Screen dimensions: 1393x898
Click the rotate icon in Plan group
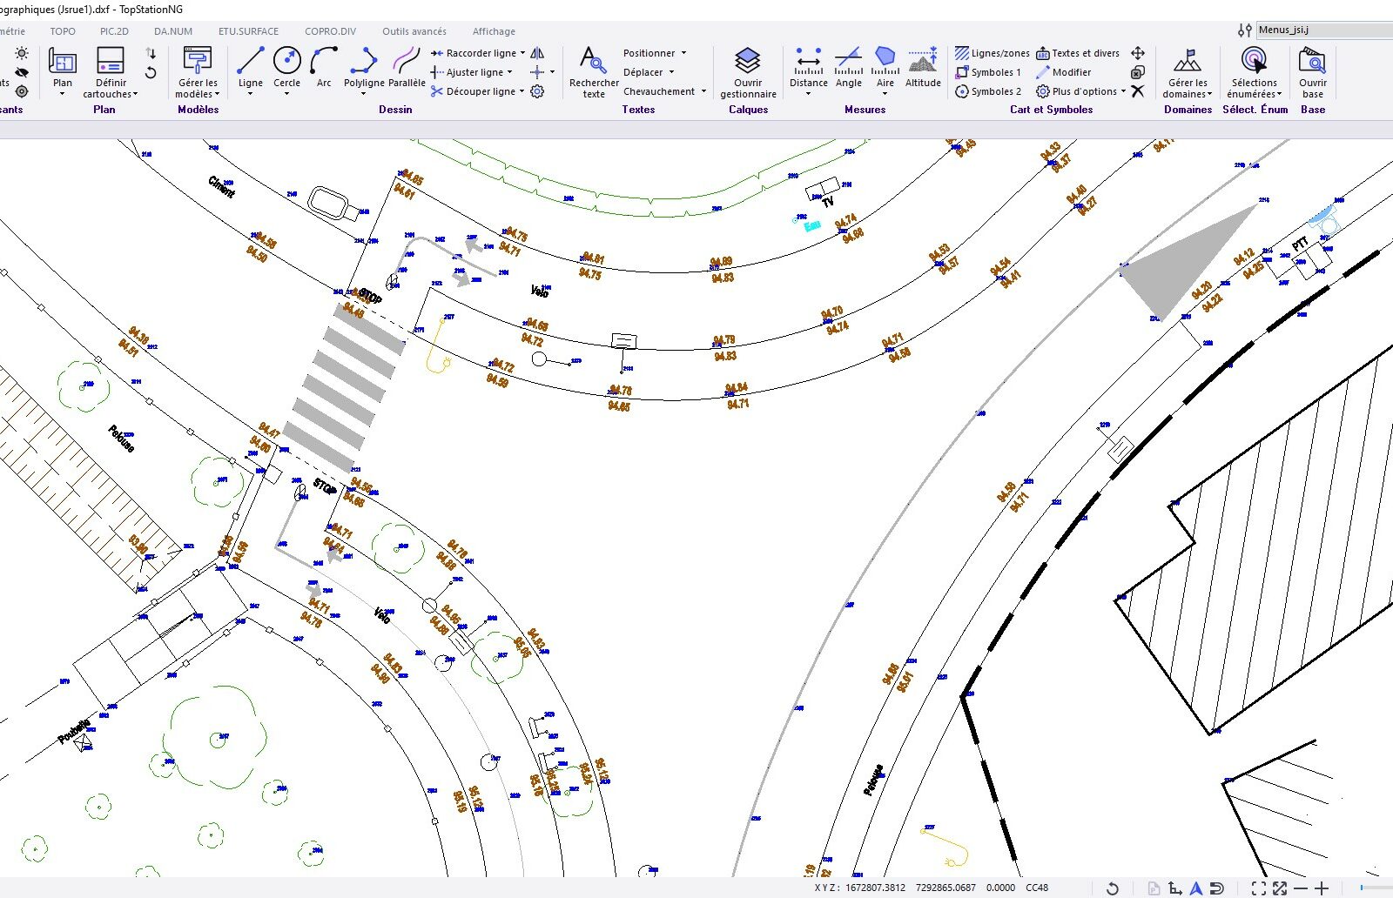[151, 72]
